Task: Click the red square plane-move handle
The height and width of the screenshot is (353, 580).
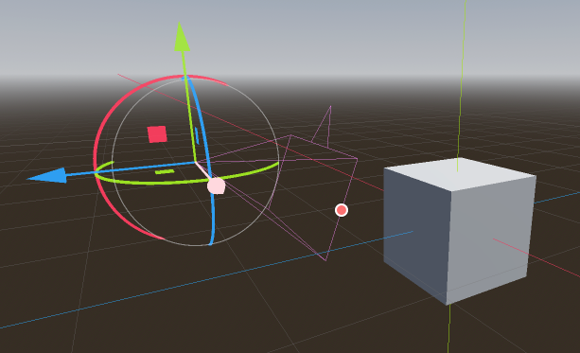Action: 157,134
